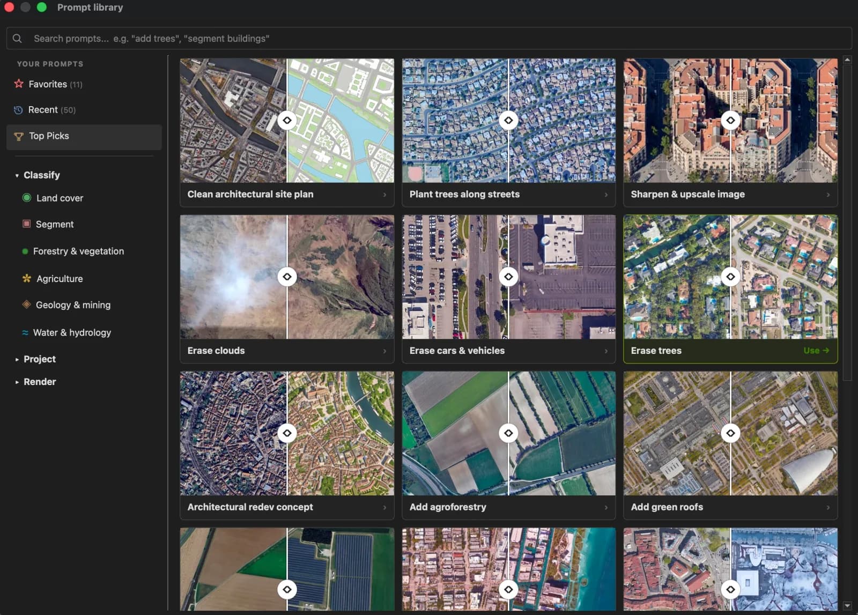Choose Plant trees along streets label
Image resolution: width=858 pixels, height=615 pixels.
[x=464, y=194]
